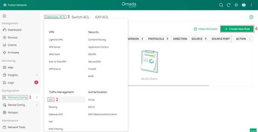Open Hotspot in the sidebar
This screenshot has height=132, width=258.
pyautogui.click(x=13, y=112)
